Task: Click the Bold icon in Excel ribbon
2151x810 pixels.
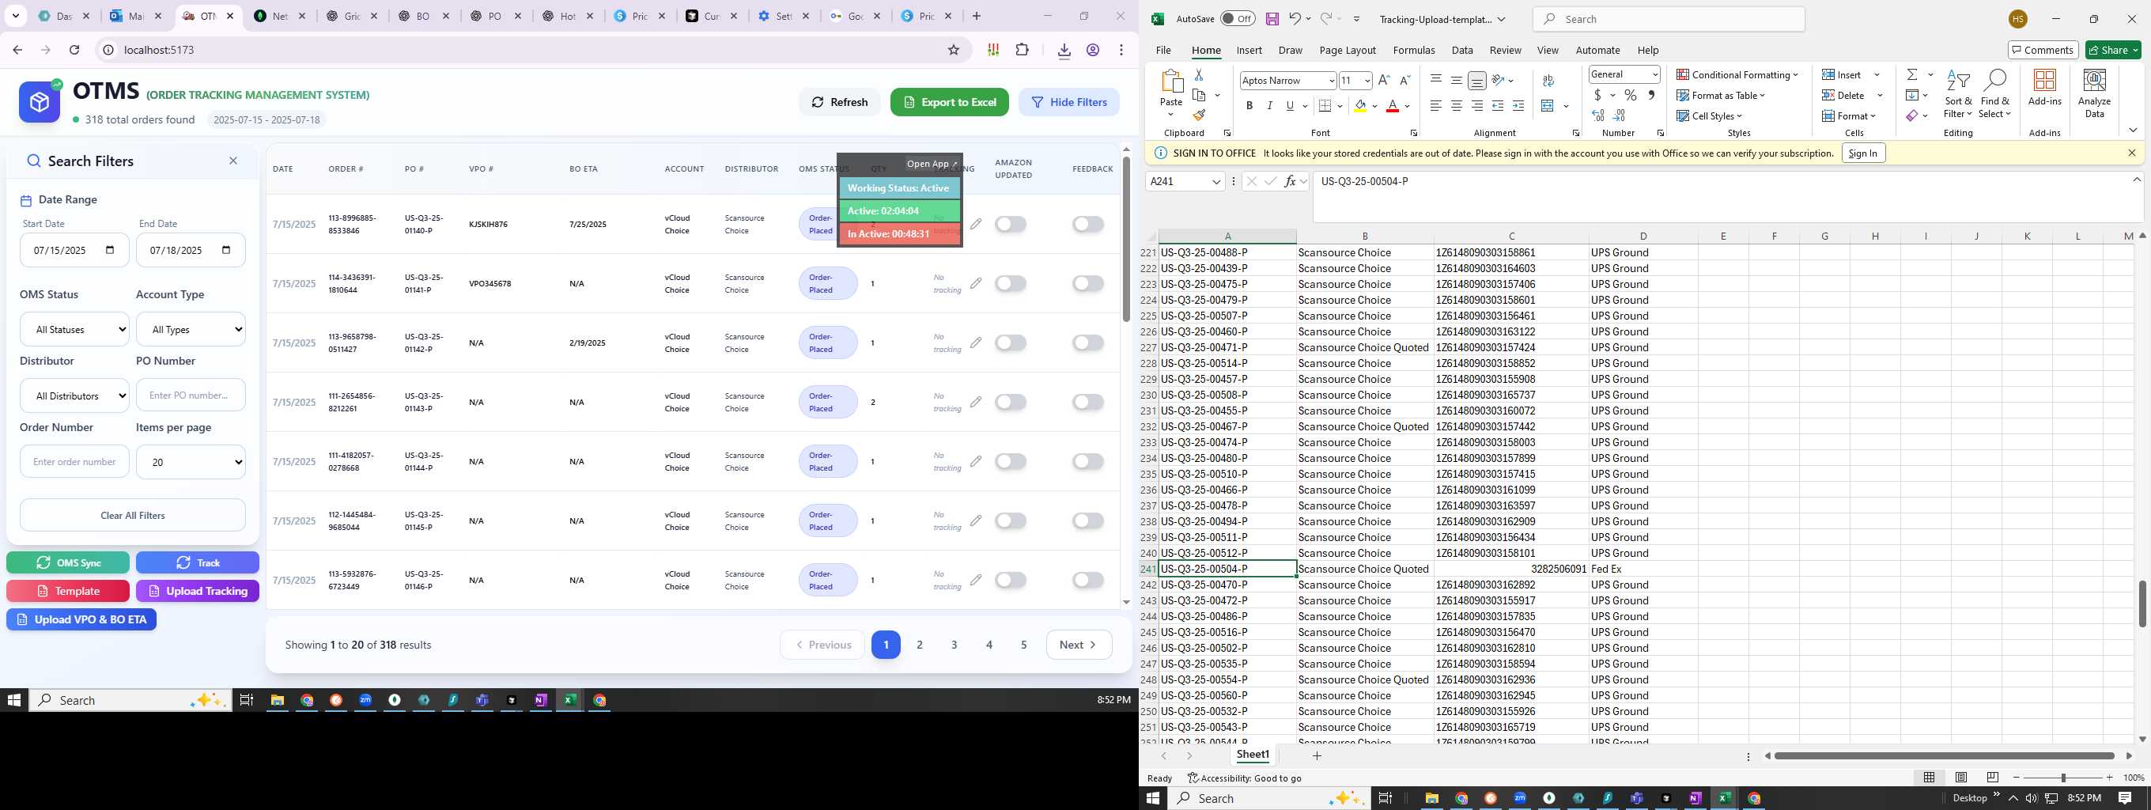Action: coord(1249,106)
